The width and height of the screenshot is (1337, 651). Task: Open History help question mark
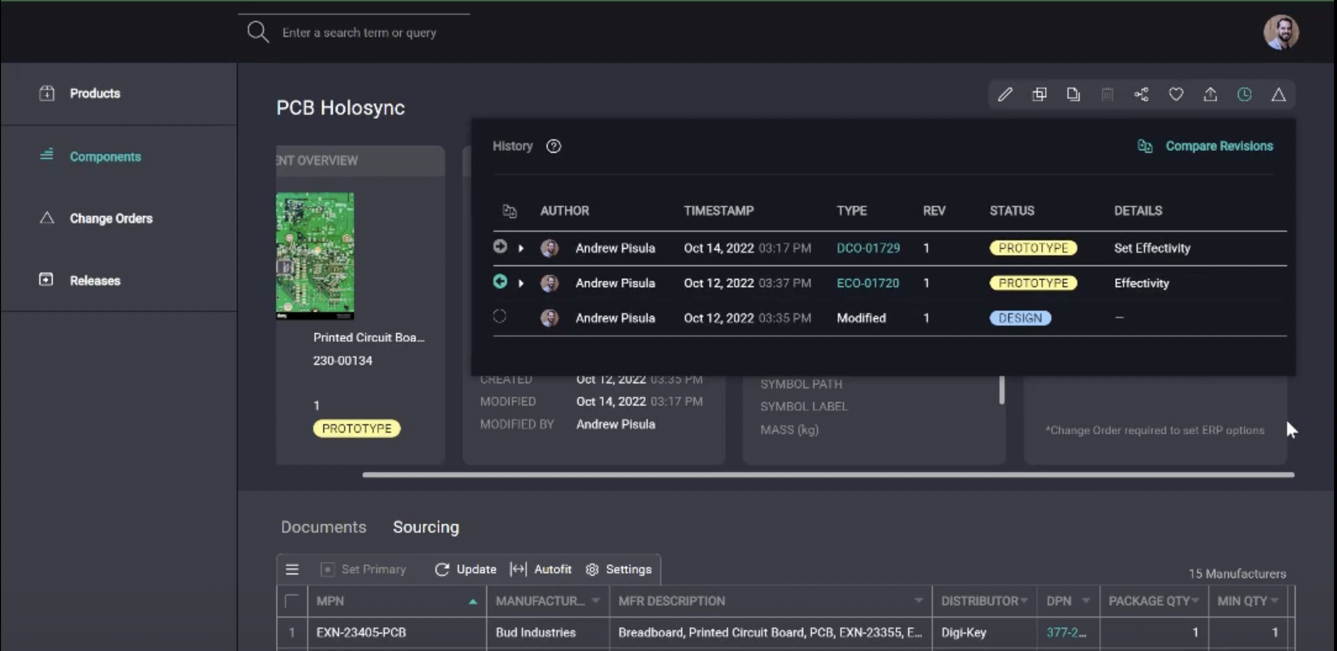[x=553, y=146]
